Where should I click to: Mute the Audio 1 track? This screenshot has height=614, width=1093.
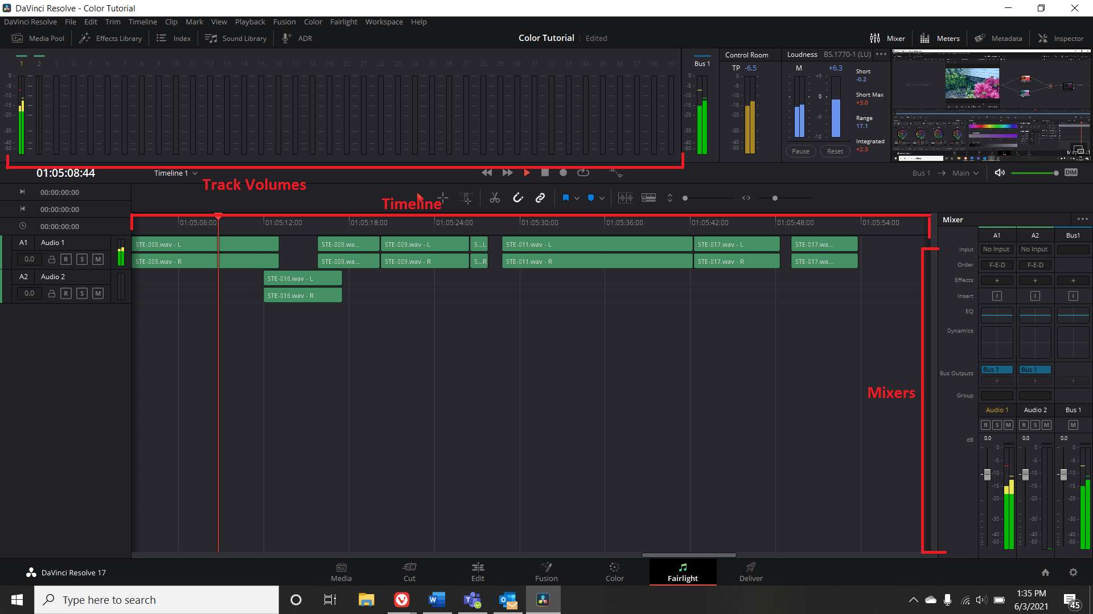click(x=97, y=259)
